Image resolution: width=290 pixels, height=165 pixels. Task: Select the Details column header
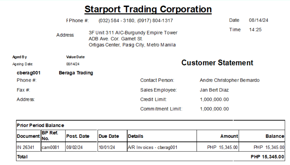coord(135,136)
